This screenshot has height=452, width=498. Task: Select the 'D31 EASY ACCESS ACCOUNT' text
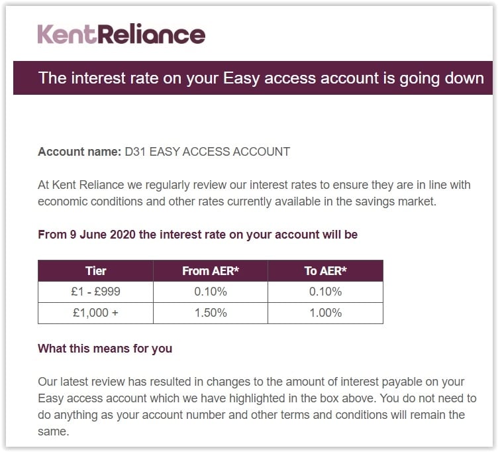point(207,152)
